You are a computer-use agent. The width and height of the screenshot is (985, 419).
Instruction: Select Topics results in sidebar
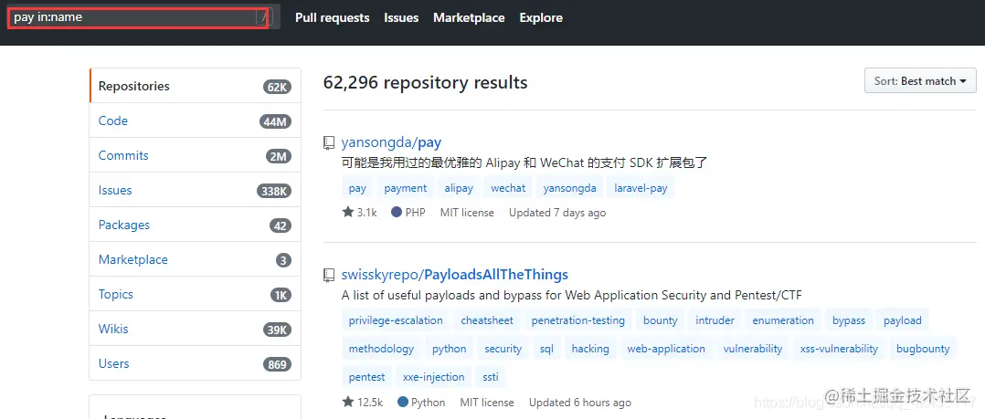(196, 294)
